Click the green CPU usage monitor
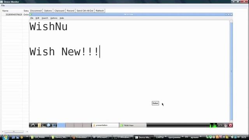The image size is (249, 140). pyautogui.click(x=213, y=125)
